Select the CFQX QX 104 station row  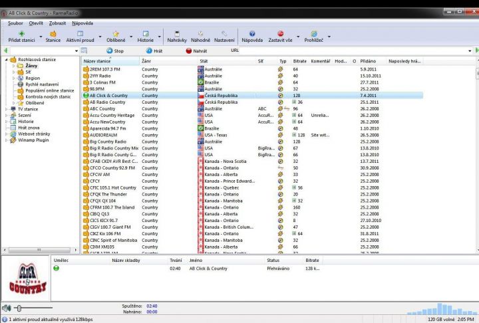tap(252, 201)
